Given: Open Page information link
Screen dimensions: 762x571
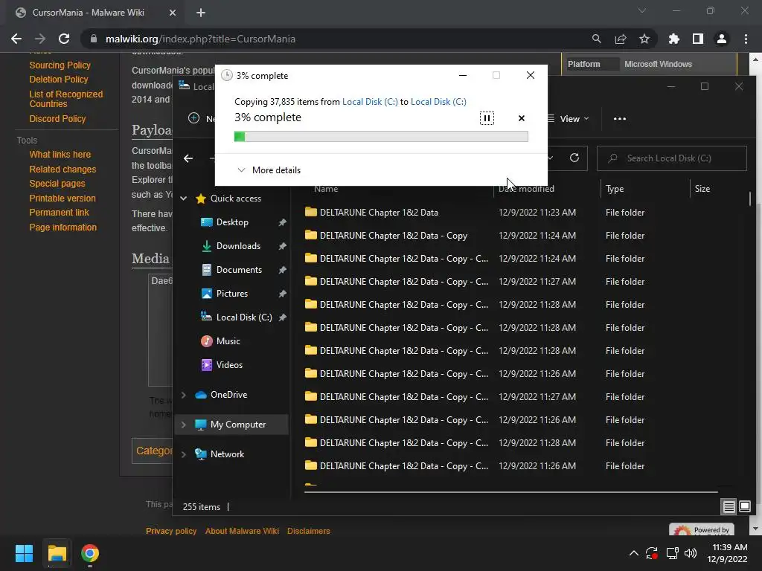Looking at the screenshot, I should click(x=63, y=228).
